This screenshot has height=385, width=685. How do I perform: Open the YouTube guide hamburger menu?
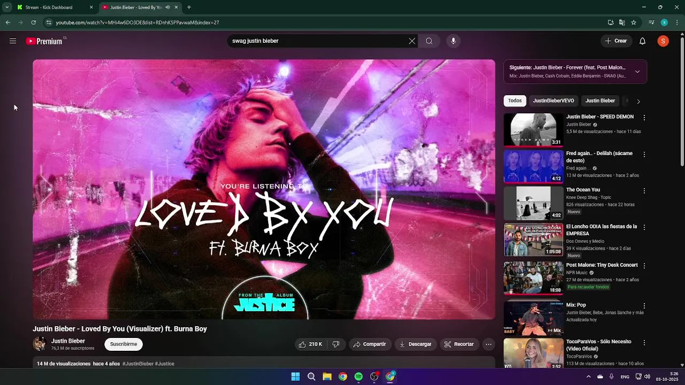[12, 41]
